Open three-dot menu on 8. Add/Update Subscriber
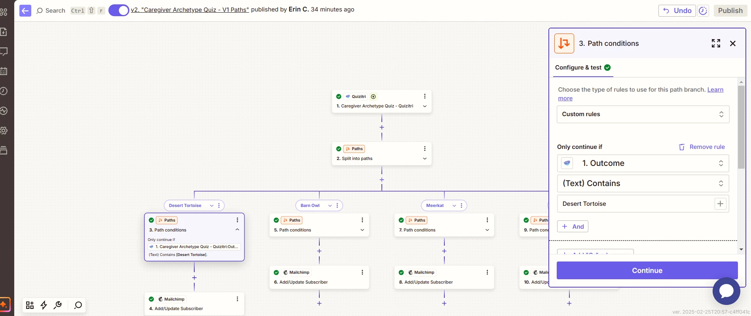Image resolution: width=751 pixels, height=316 pixels. (487, 273)
